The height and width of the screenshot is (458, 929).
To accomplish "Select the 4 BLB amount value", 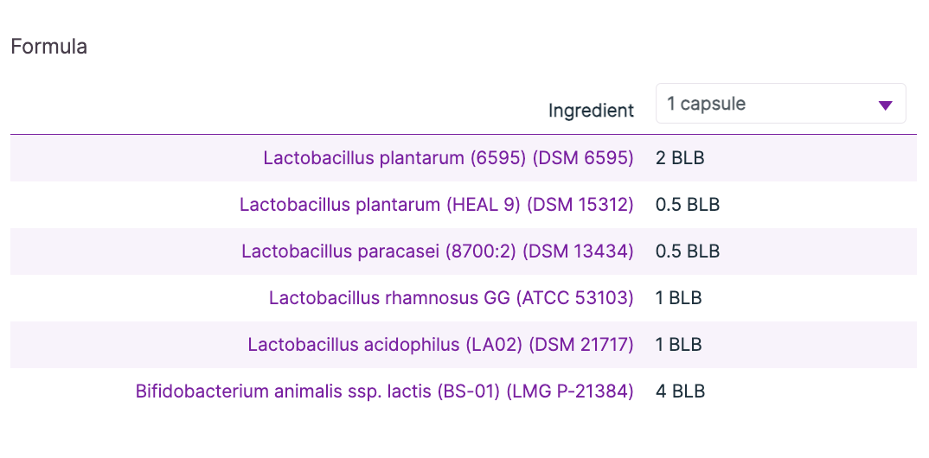I will point(680,391).
